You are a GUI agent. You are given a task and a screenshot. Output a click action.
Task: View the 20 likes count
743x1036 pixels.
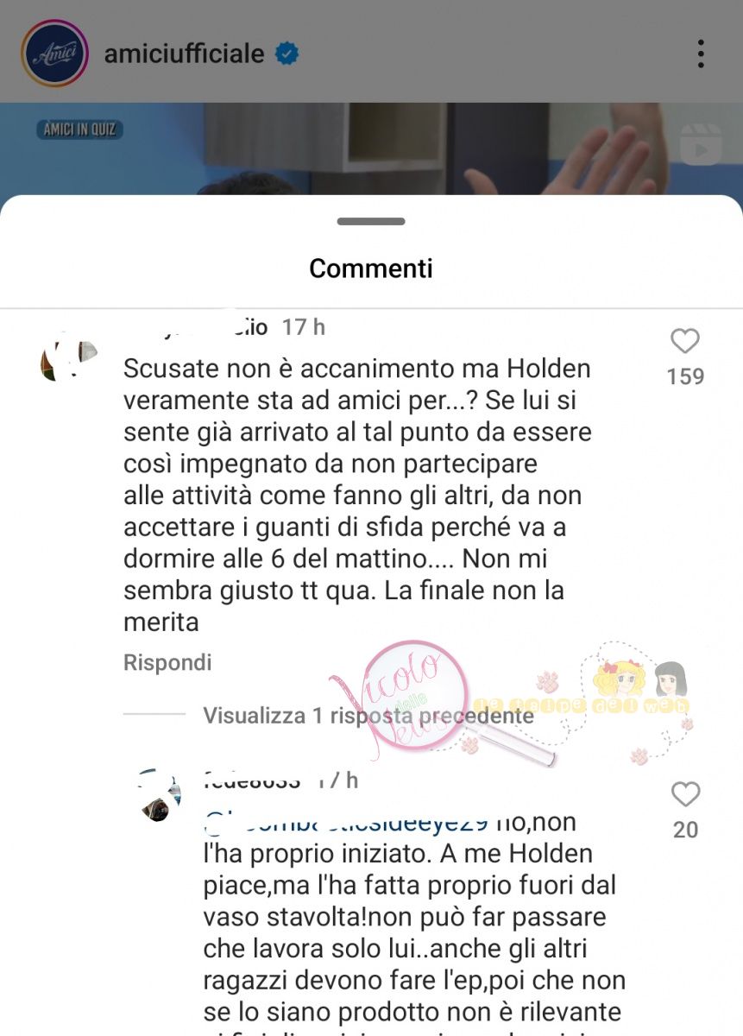[685, 830]
